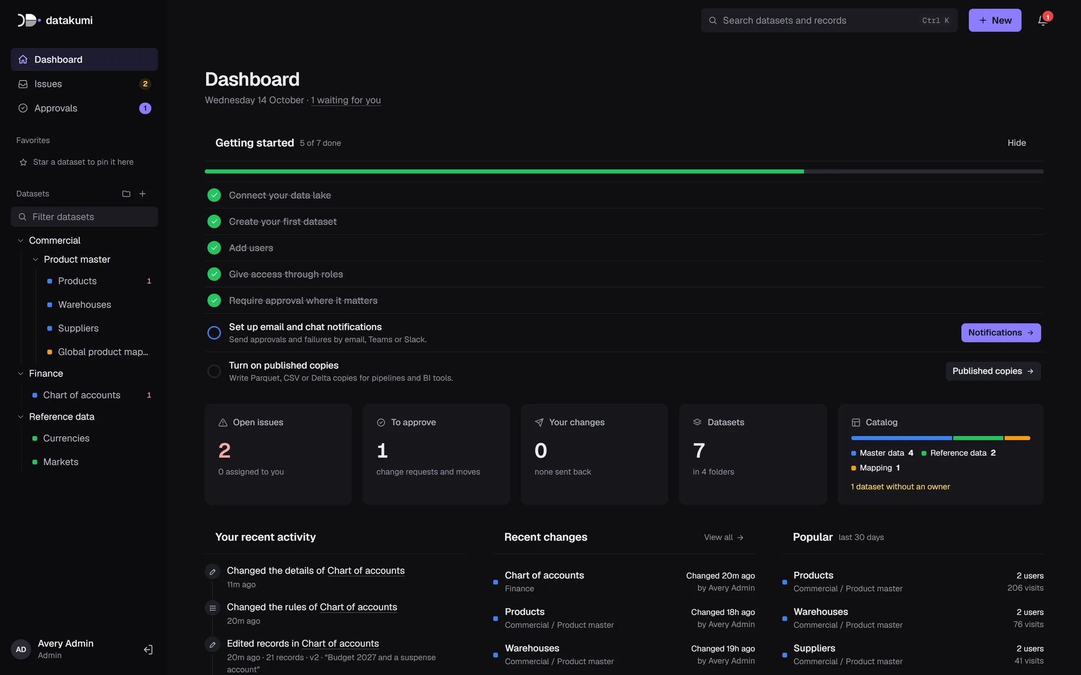Click the Notifications button
Image resolution: width=1081 pixels, height=675 pixels.
(1001, 333)
